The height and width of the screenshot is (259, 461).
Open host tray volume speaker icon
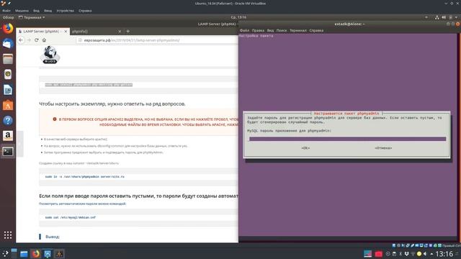pos(425,254)
